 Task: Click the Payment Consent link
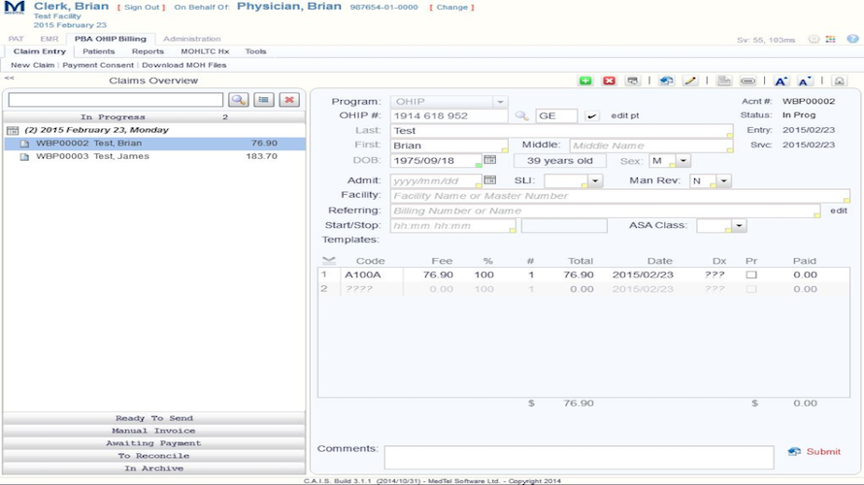[98, 65]
